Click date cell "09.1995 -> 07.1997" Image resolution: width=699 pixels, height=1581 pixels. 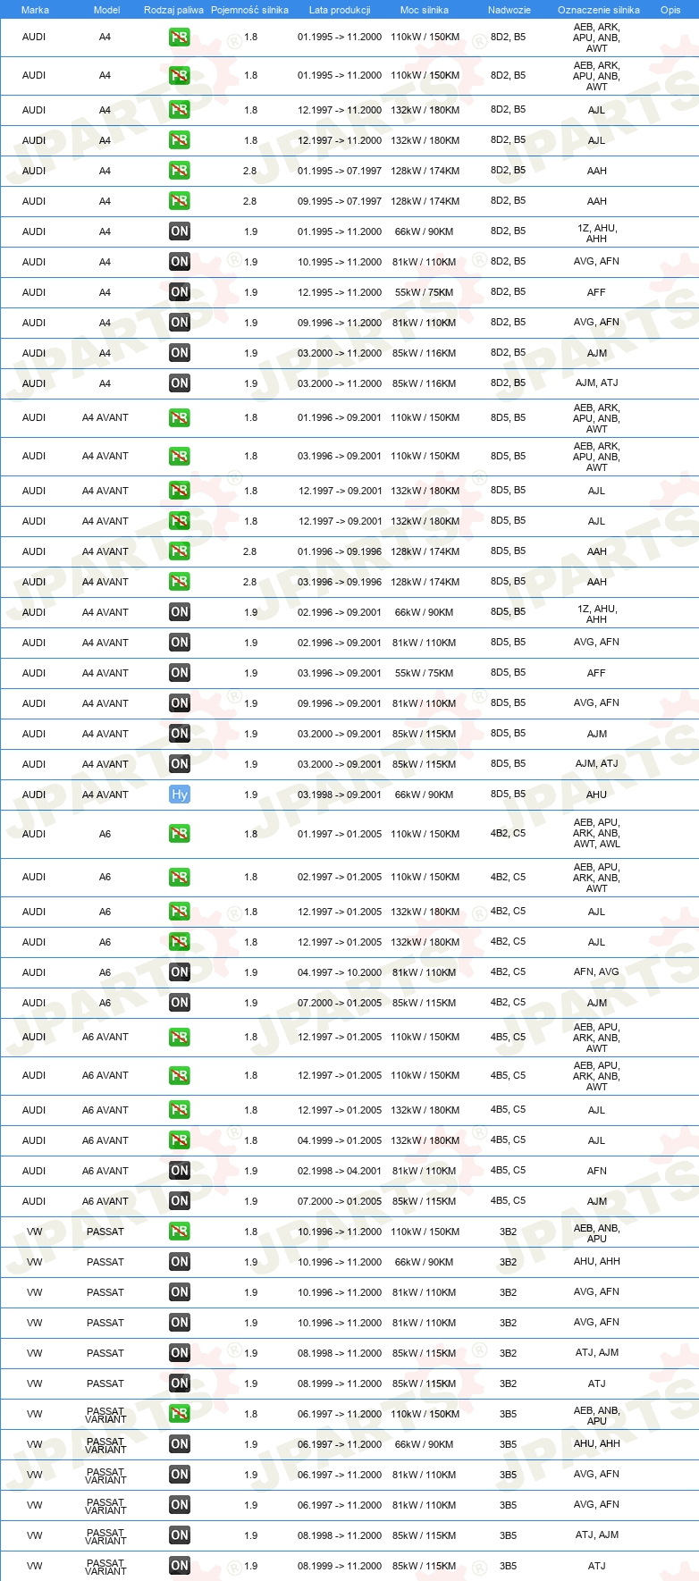coord(340,201)
